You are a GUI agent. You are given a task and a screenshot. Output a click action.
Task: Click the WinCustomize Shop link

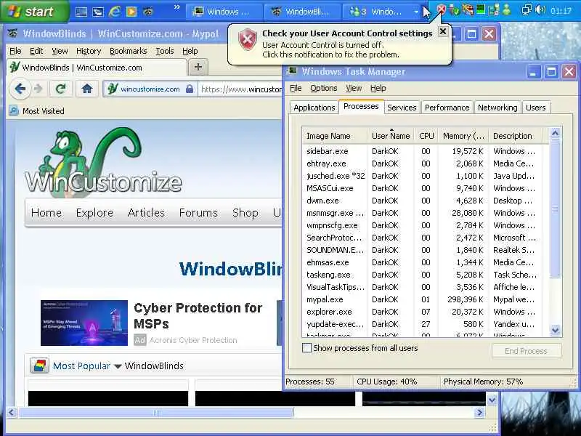[245, 213]
